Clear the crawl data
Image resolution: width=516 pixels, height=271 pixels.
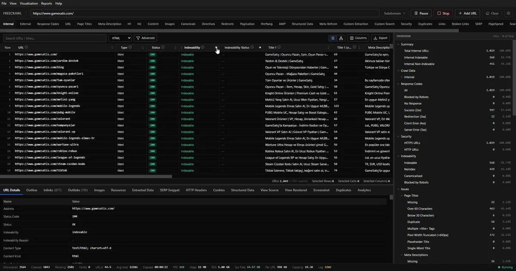coord(492,13)
